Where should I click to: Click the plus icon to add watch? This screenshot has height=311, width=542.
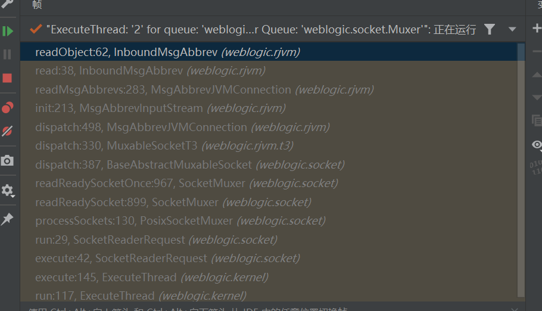tap(537, 29)
